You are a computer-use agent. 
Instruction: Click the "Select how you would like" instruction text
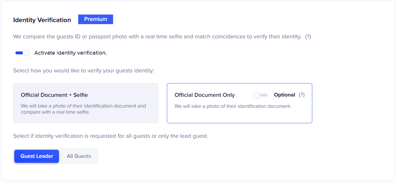(83, 71)
